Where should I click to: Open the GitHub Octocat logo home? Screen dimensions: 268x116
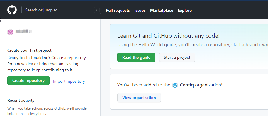(12, 10)
